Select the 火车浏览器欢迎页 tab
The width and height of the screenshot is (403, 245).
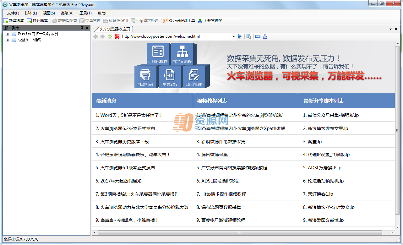[x=115, y=29]
